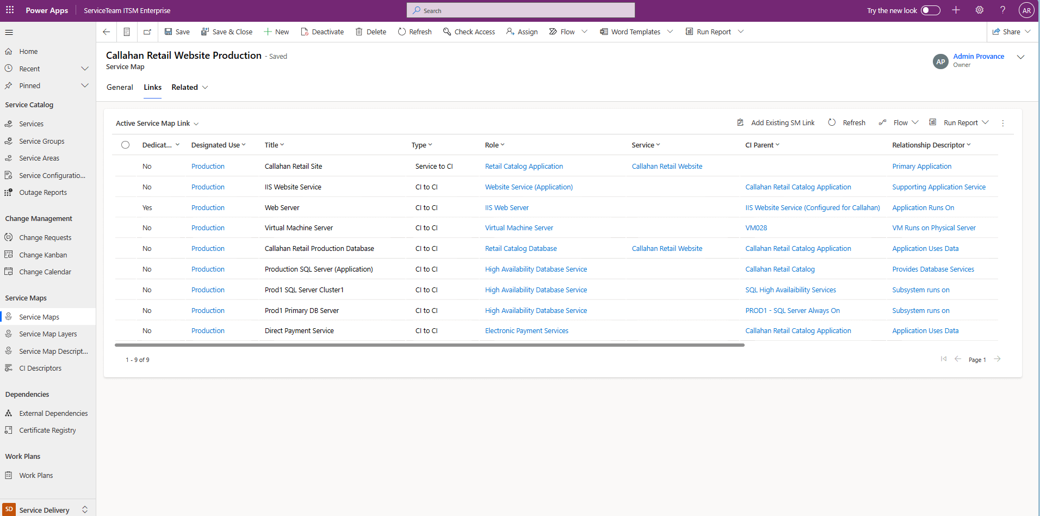Click the Help question mark icon
The width and height of the screenshot is (1040, 516).
click(1002, 10)
